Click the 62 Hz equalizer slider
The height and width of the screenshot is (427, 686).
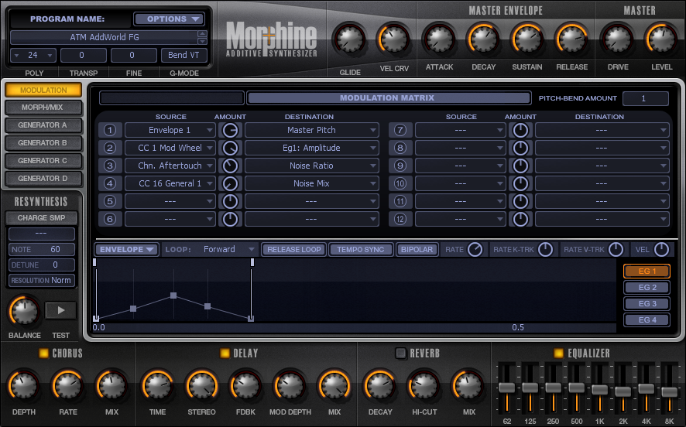coord(507,388)
